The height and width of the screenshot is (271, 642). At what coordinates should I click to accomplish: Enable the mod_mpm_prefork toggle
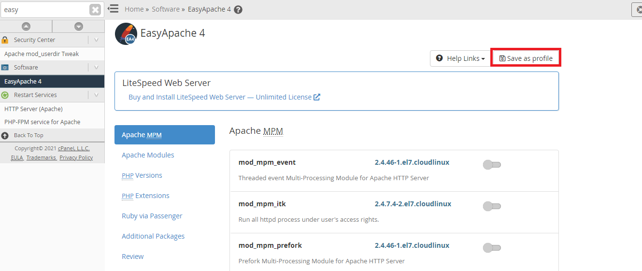point(492,248)
